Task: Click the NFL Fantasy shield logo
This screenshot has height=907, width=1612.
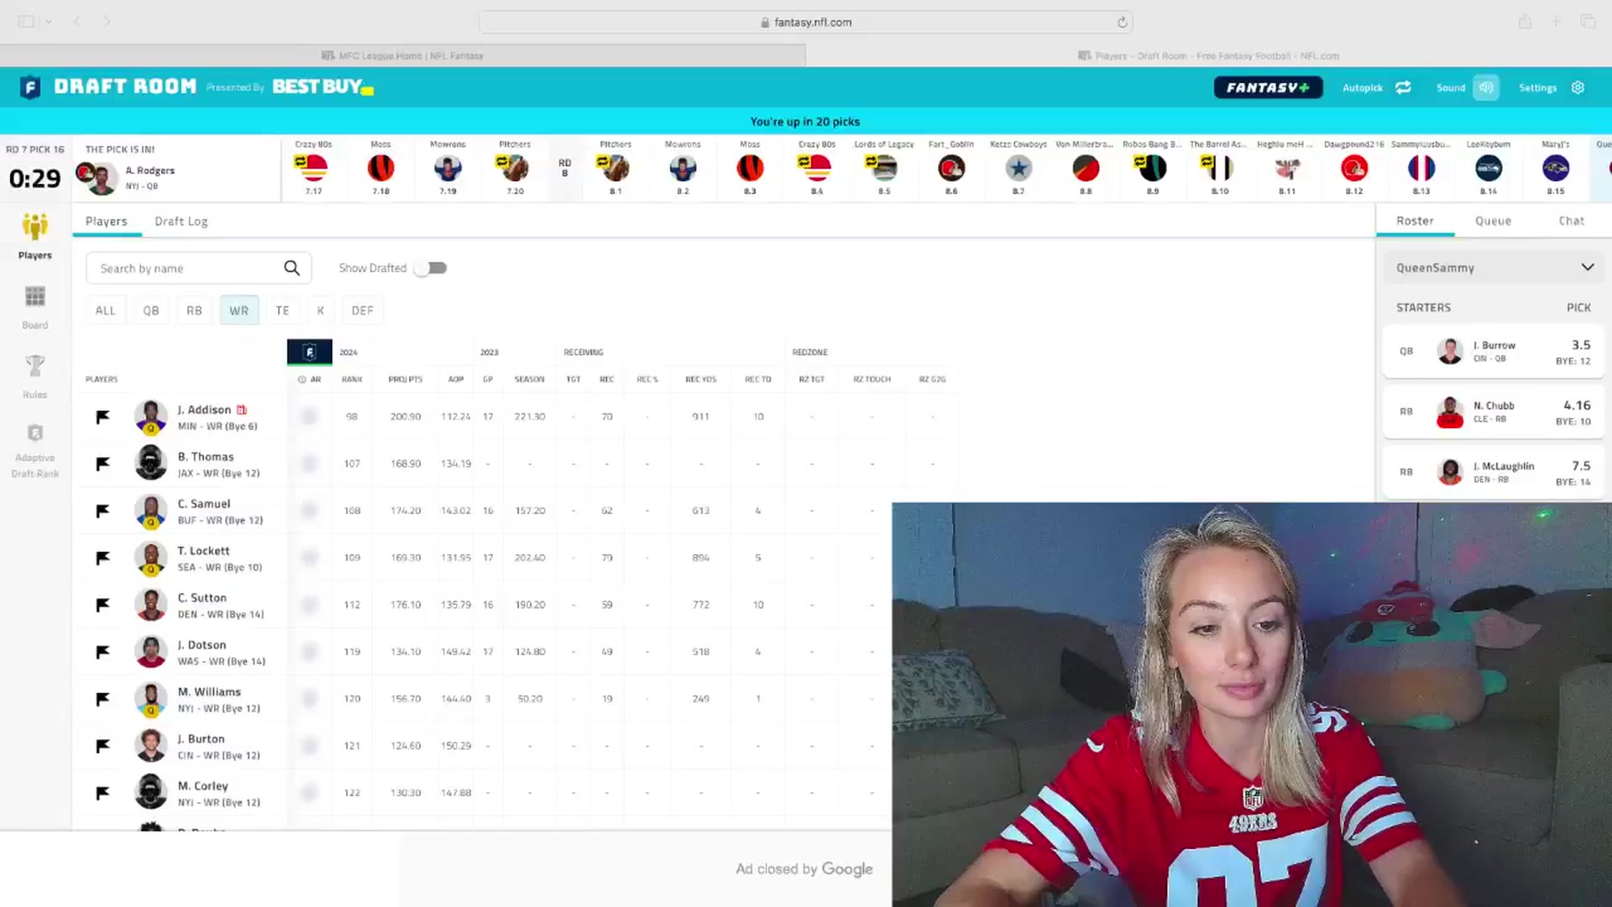Action: tap(30, 87)
